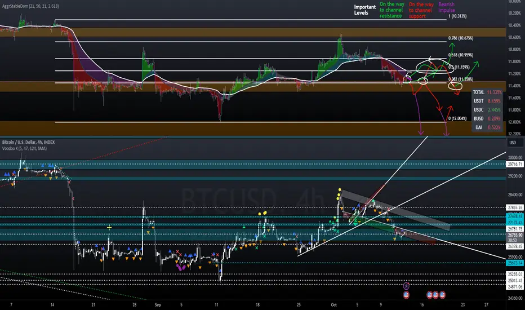Select the USDT 8.159% table value
Viewport: 525px width, 310px height.
[494, 101]
